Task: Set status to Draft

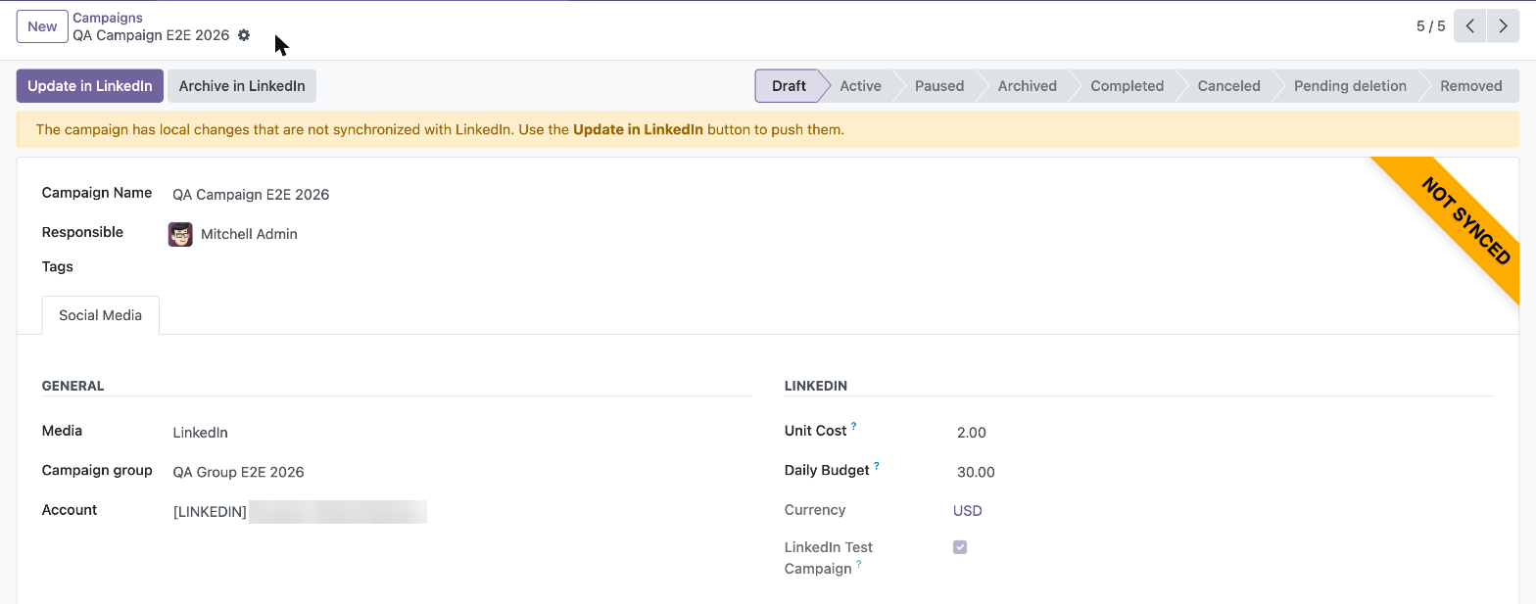Action: [x=789, y=86]
